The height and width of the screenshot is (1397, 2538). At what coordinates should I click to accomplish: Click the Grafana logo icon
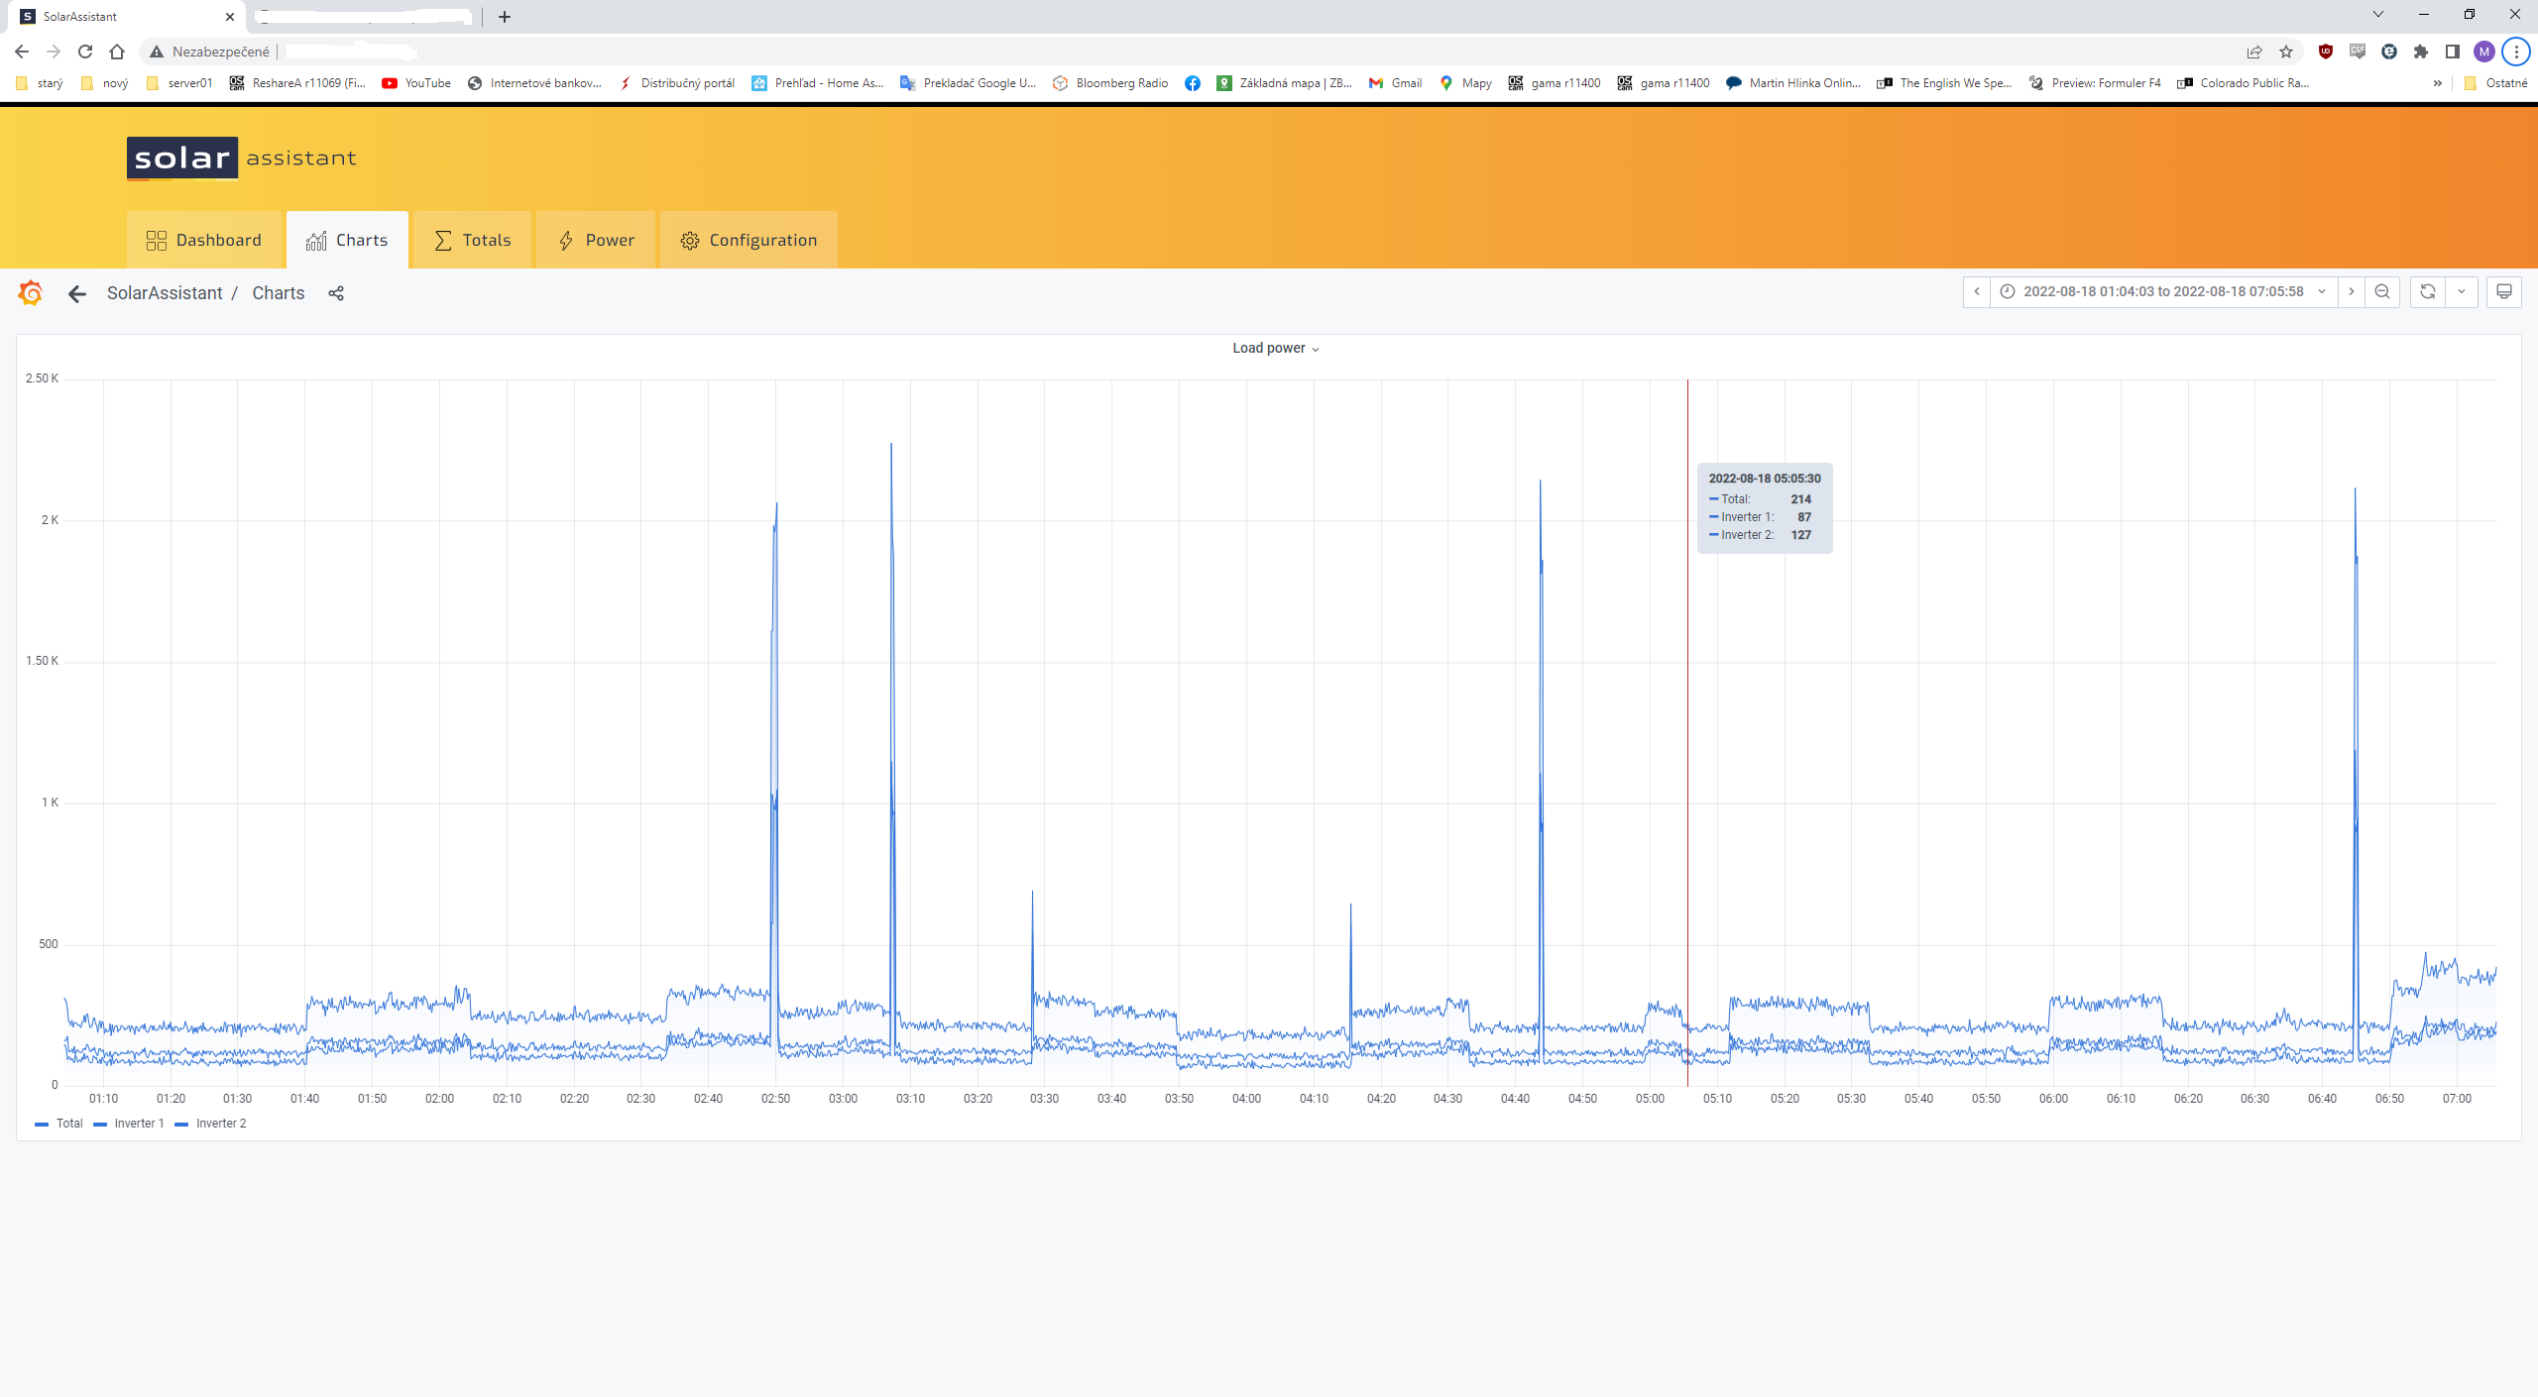point(31,293)
